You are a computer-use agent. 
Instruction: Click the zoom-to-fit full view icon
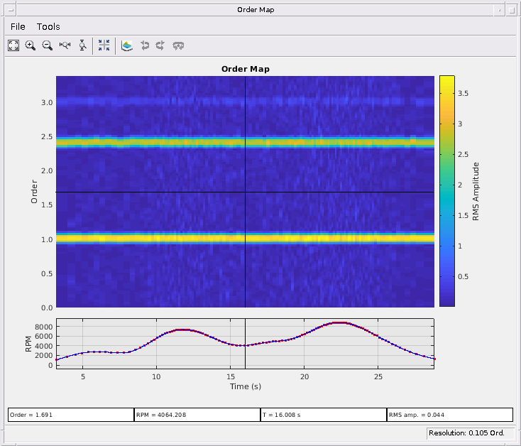coord(13,45)
